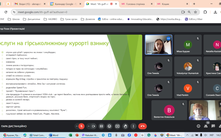Screen dimensions: 221x138
Task: Click Валентин Ковальов participant tile
Action: (x=169, y=110)
